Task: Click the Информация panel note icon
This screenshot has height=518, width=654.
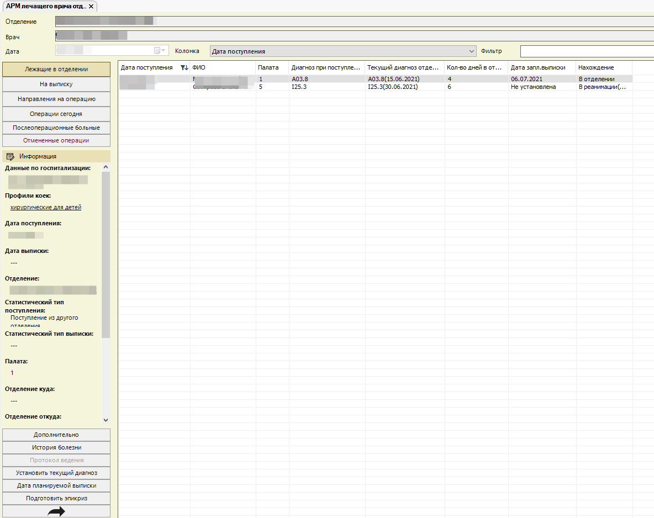Action: point(10,157)
